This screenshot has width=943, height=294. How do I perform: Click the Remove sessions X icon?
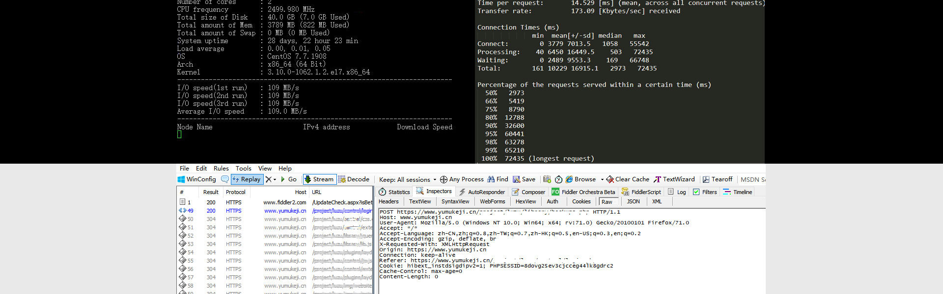click(269, 179)
